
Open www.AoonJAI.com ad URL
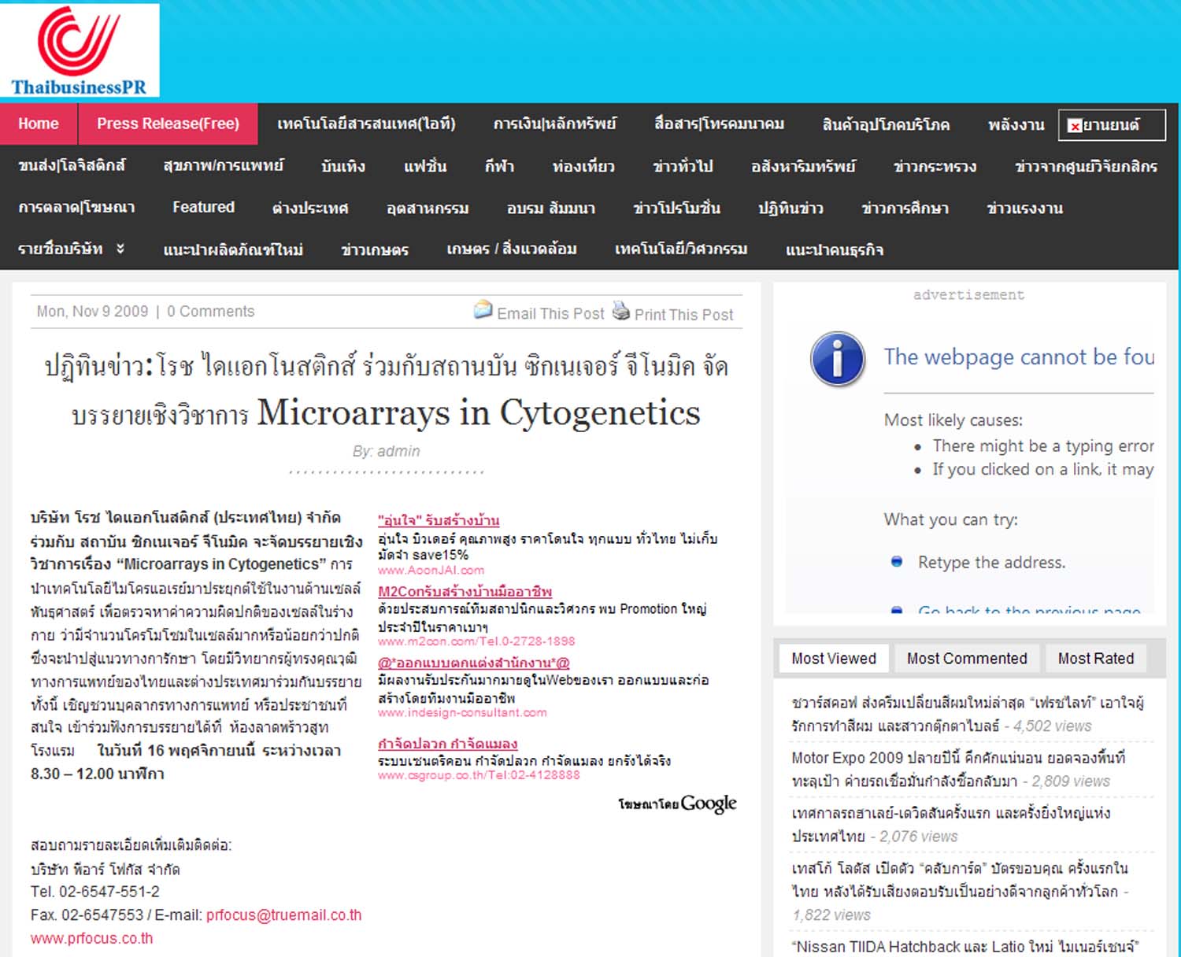pos(431,571)
